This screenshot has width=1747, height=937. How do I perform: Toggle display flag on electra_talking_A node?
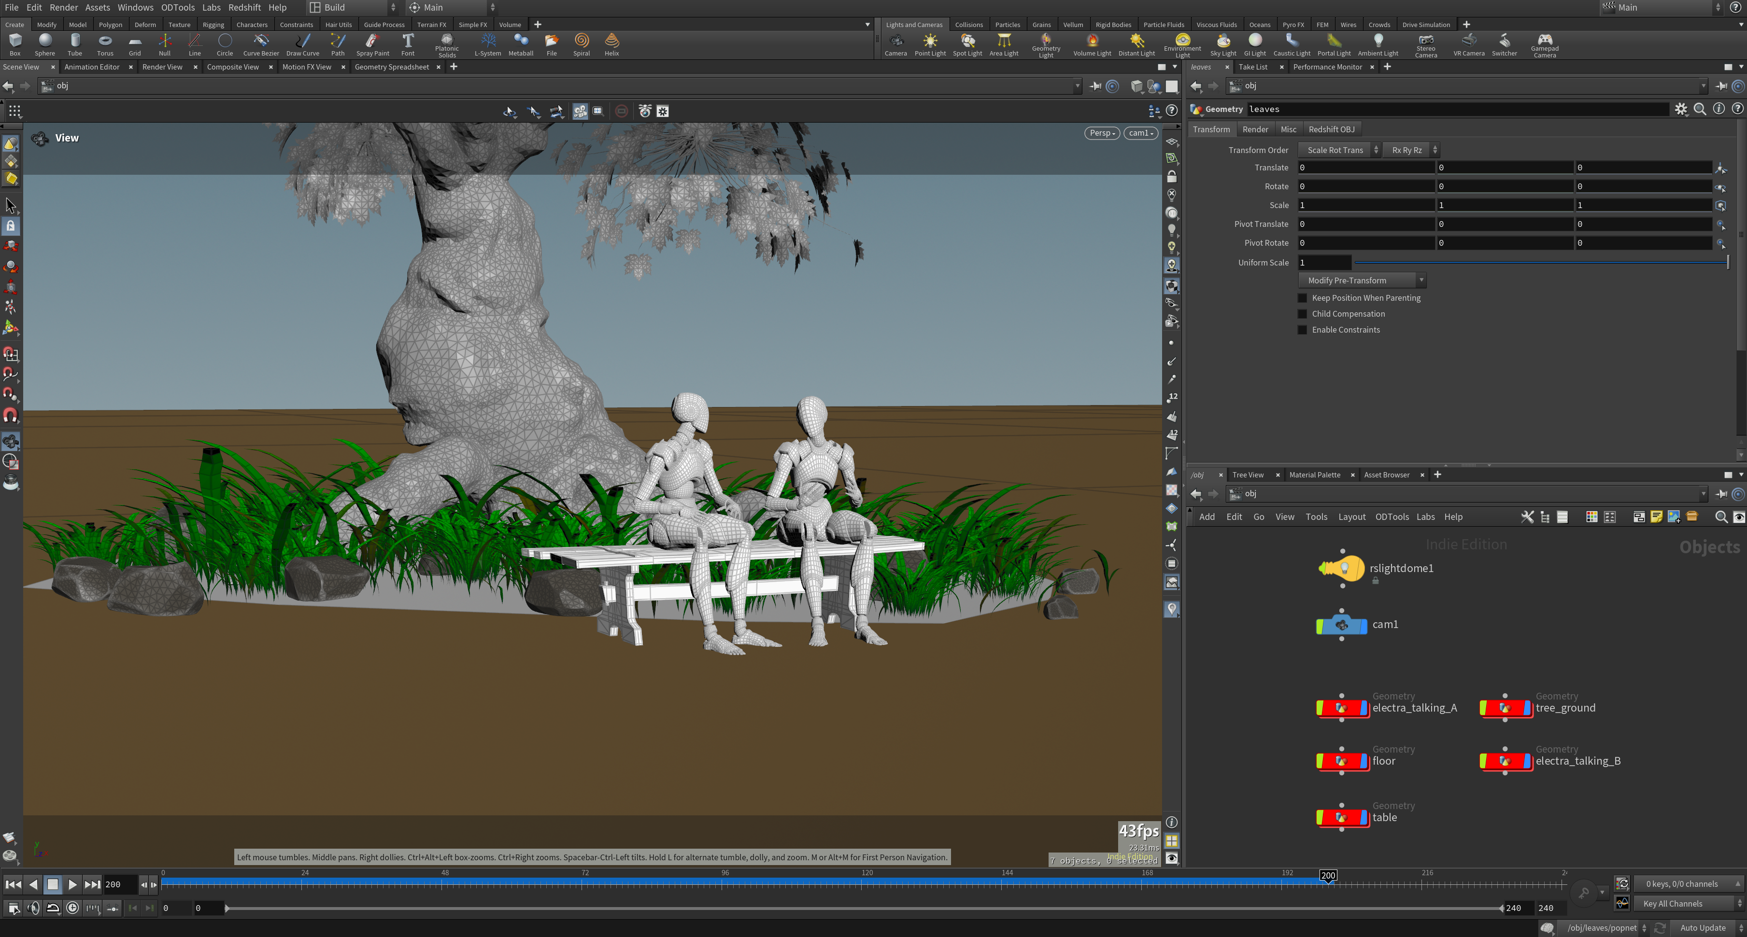[x=1364, y=709]
